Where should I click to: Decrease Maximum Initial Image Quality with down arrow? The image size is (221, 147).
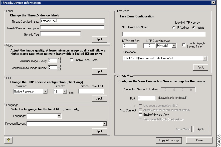[x=59, y=69]
